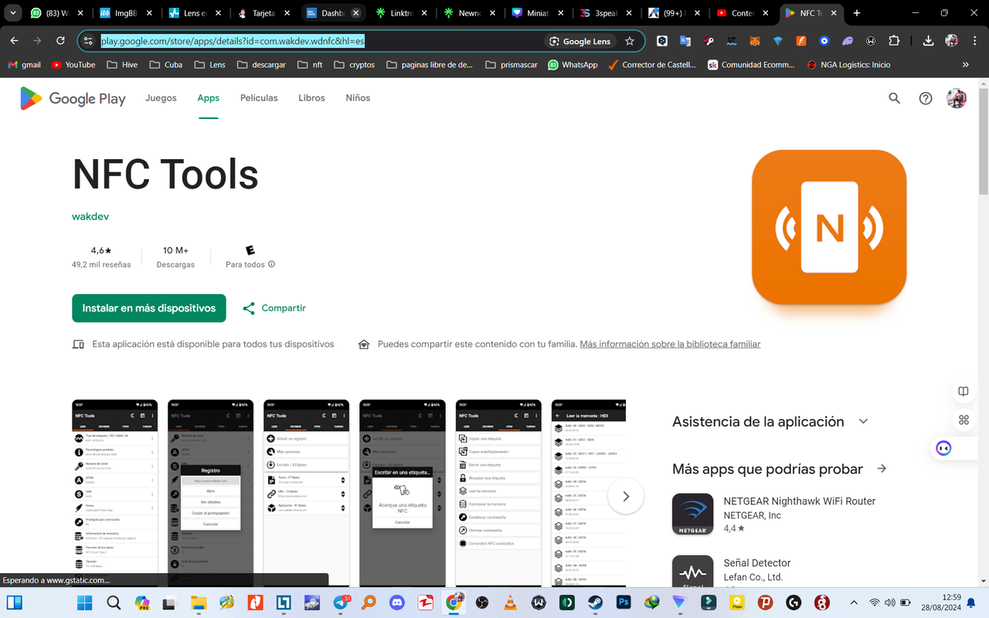
Task: Select the Apps tab
Action: 209,98
